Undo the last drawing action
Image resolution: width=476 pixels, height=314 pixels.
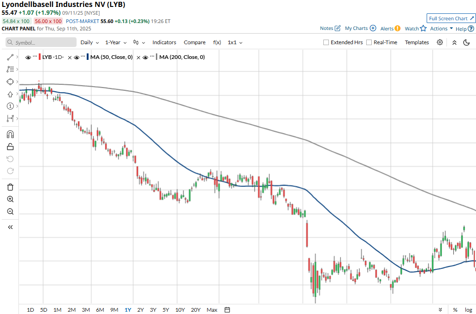point(10,159)
